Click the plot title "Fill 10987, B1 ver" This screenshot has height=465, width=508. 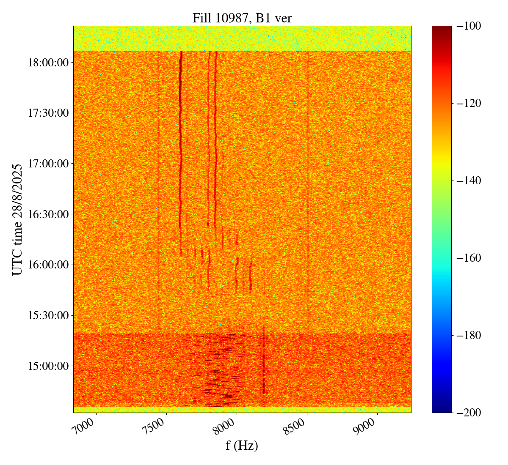[x=242, y=18]
